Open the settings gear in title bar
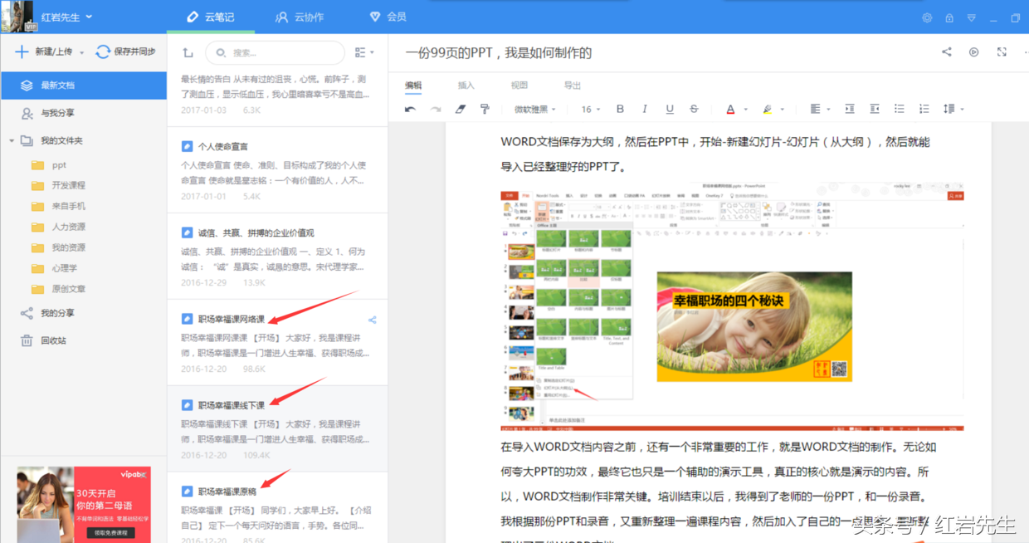The width and height of the screenshot is (1029, 543). pos(927,17)
